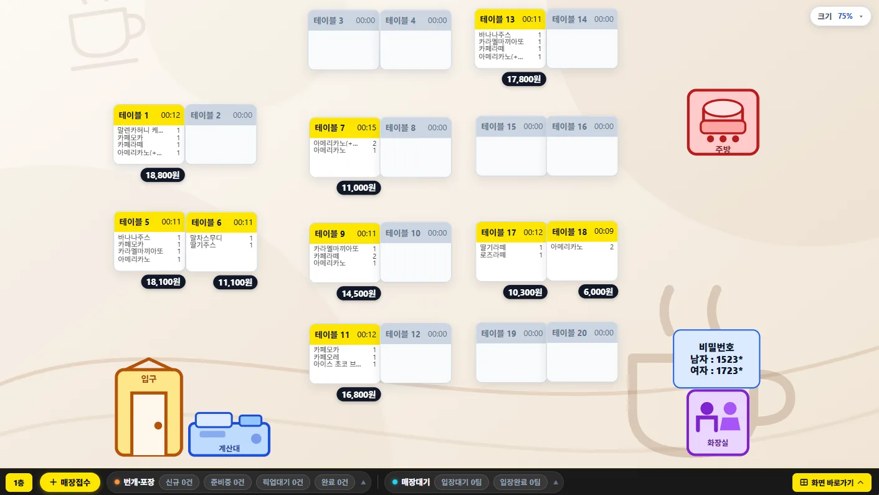Click the grid icon on 화면 바로가기
This screenshot has width=879, height=495.
click(x=804, y=483)
